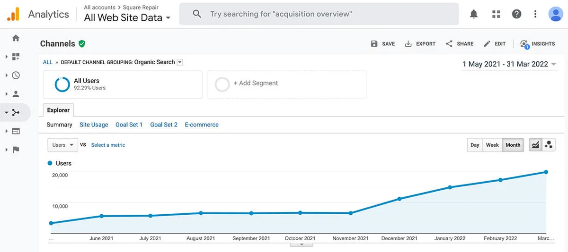Open Behaviour sidebar icon
This screenshot has height=252, width=568.
pyautogui.click(x=16, y=131)
